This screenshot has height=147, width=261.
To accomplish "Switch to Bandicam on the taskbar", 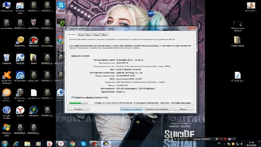I will (x=95, y=144).
